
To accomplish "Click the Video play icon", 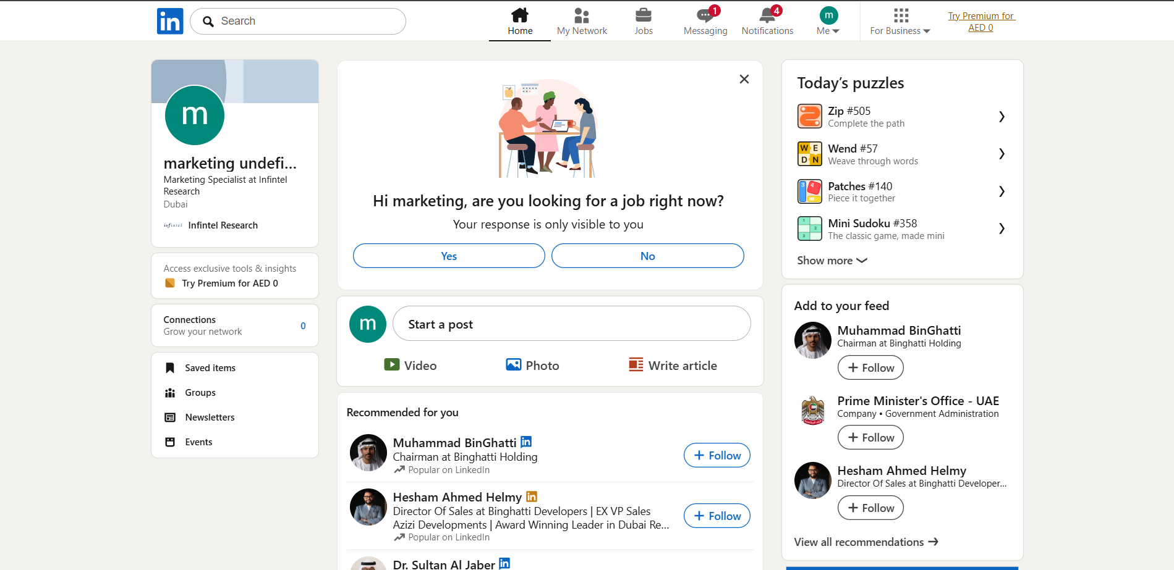I will point(392,364).
